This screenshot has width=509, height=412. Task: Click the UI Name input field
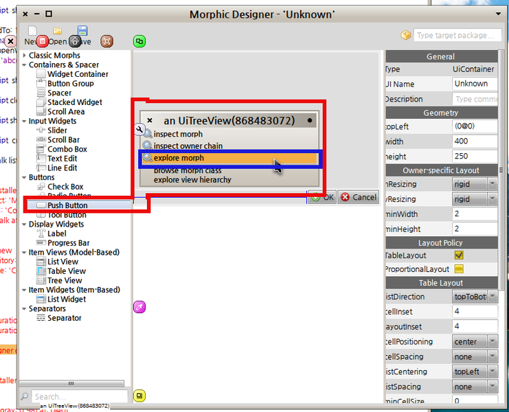click(x=475, y=84)
